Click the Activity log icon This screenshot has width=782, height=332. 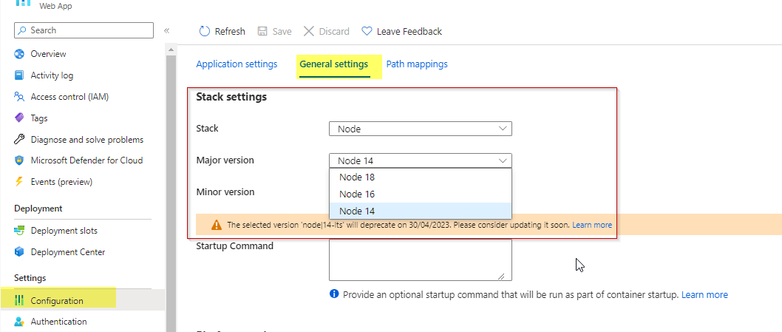tap(19, 75)
